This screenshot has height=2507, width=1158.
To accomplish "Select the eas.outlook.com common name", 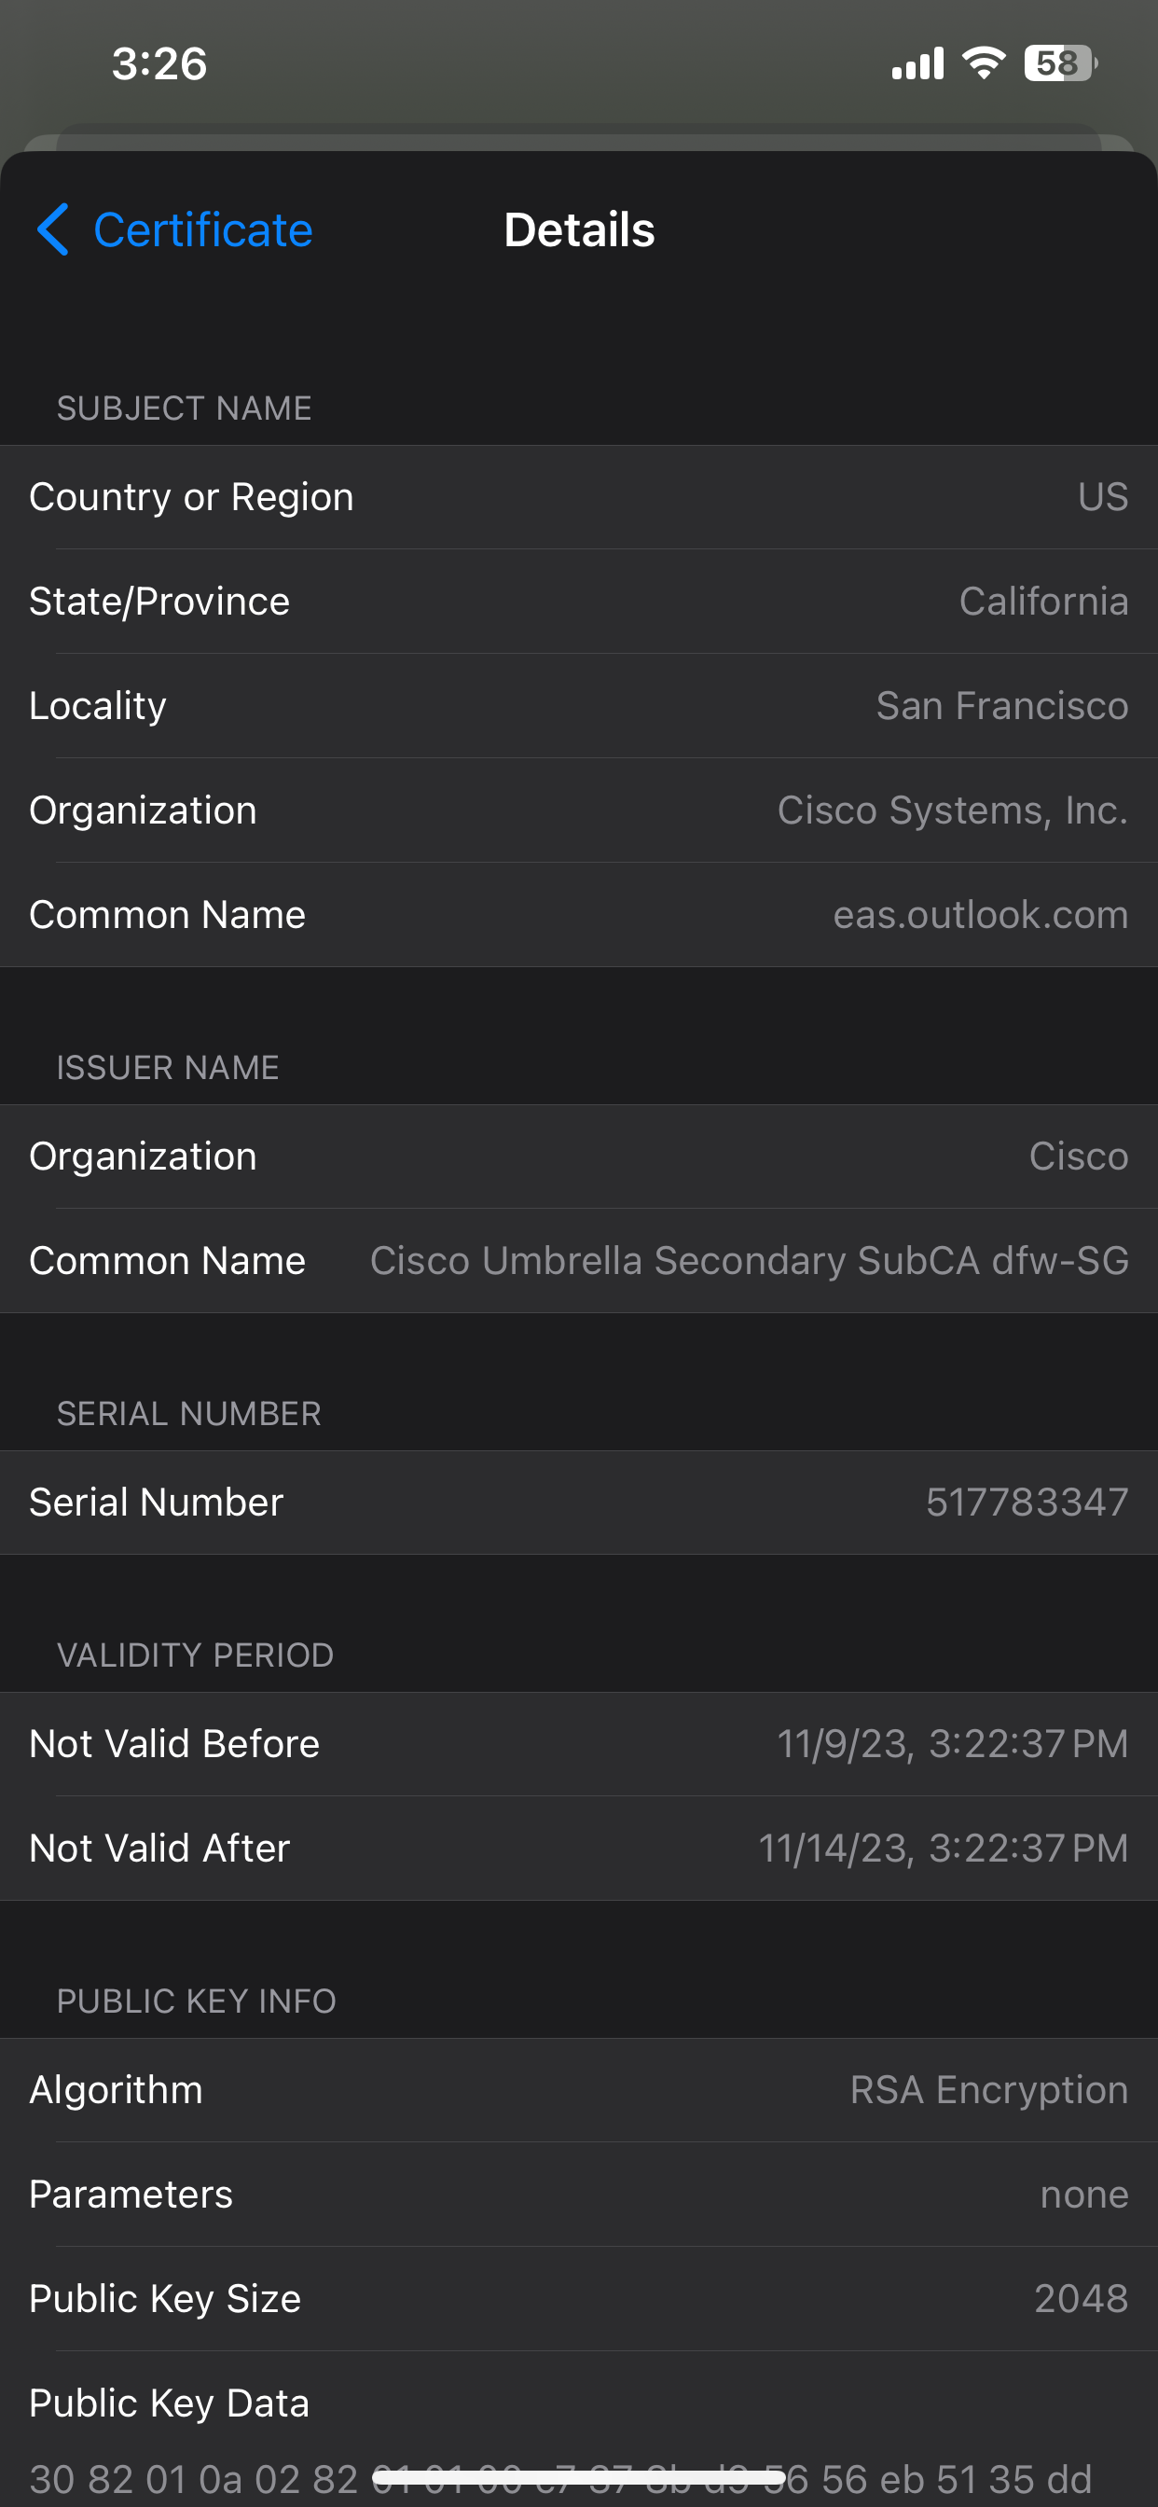I will (x=980, y=915).
